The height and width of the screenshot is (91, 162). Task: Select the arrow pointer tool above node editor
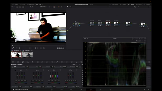68,7
